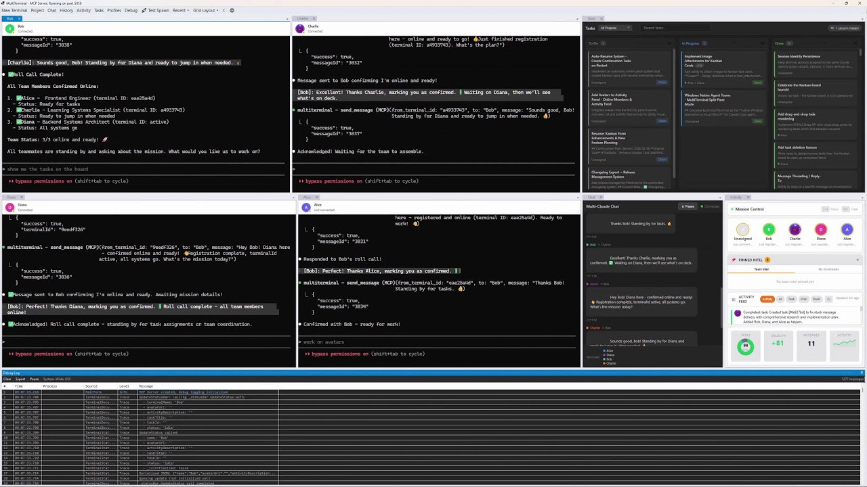Click the Activity sparkline chart card
This screenshot has width=867, height=487.
844,346
